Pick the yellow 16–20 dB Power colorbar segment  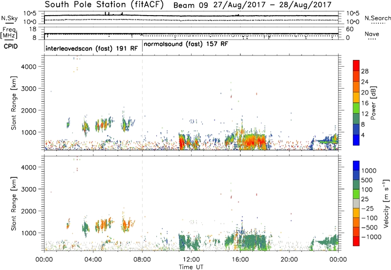point(356,97)
